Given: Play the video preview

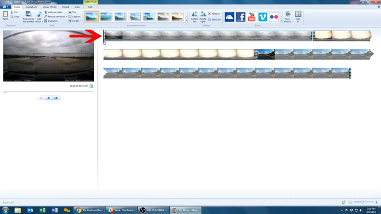Looking at the screenshot, I should tap(49, 98).
